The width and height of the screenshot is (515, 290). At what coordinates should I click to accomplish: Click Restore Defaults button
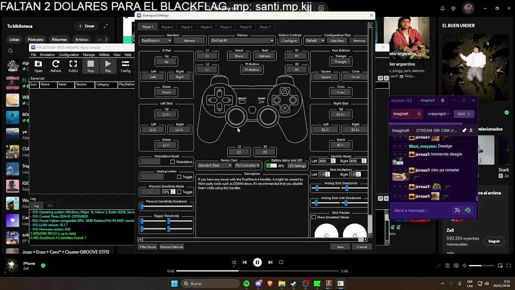(171, 247)
